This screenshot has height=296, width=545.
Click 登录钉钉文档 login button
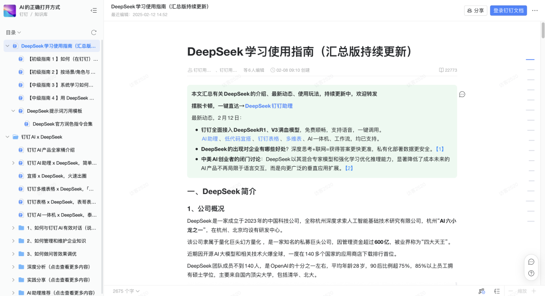click(508, 11)
